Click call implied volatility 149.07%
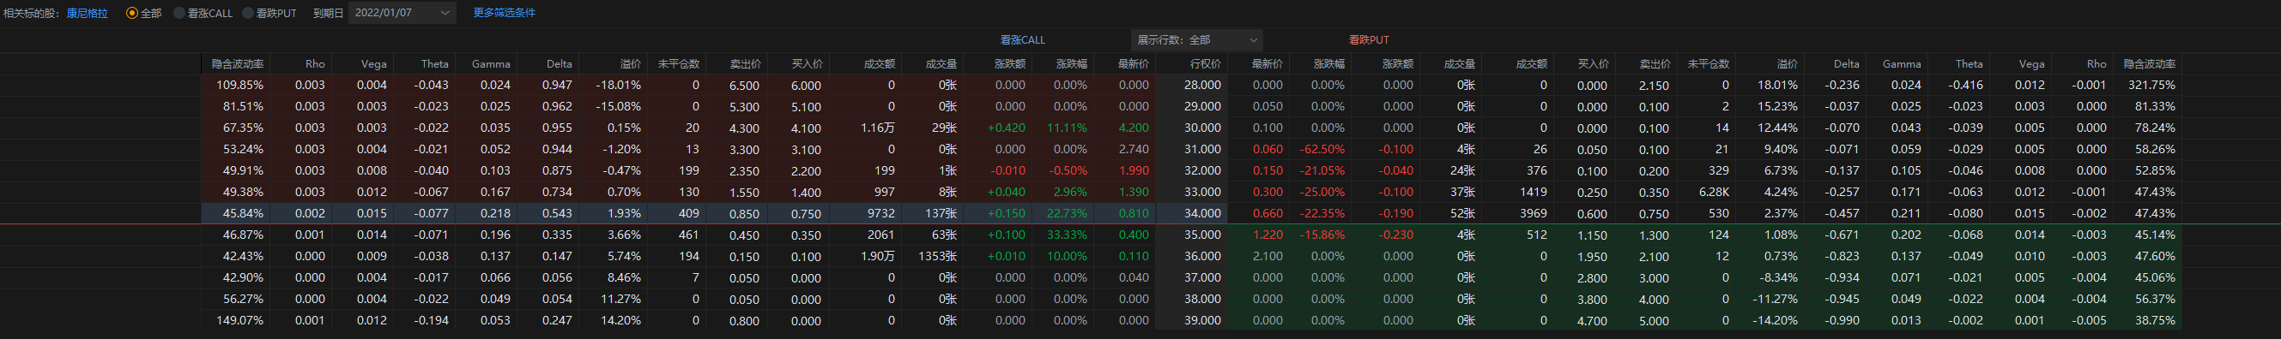Screen dimensions: 2281x339 click(x=240, y=320)
